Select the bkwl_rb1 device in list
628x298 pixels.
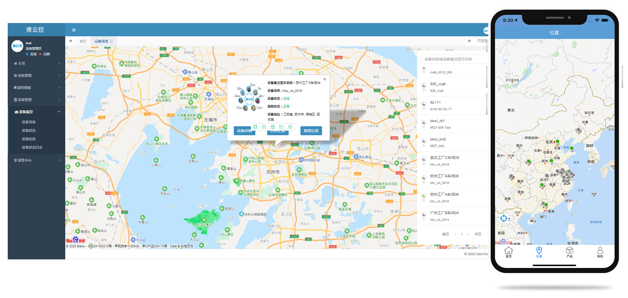pyautogui.click(x=452, y=124)
